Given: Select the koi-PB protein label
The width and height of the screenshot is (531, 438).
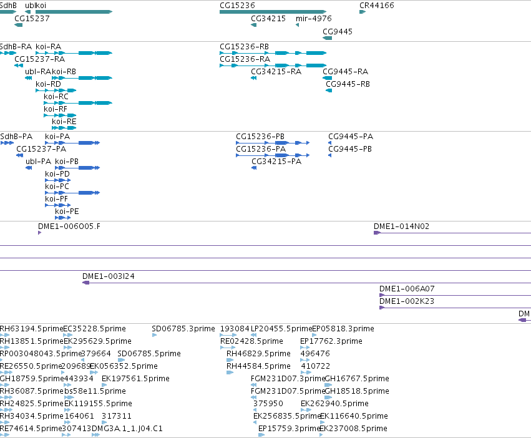Looking at the screenshot, I should tap(67, 162).
